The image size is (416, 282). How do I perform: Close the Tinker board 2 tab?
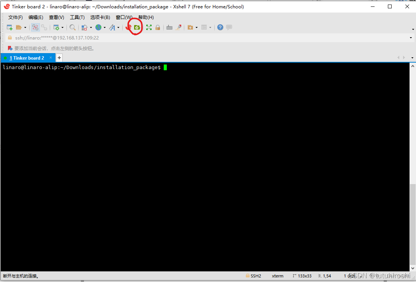click(x=51, y=58)
